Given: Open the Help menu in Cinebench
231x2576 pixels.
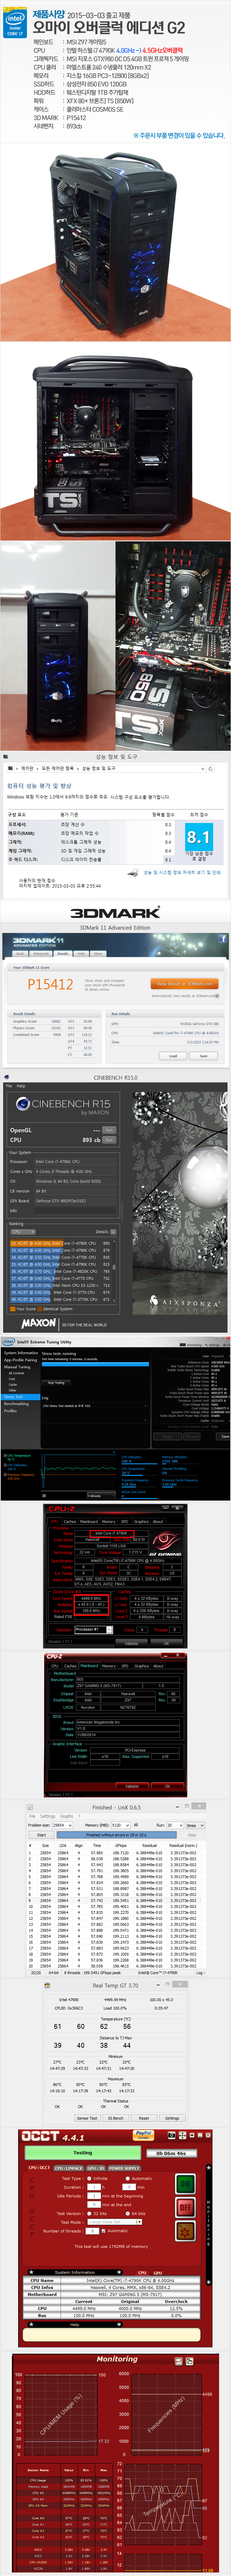Looking at the screenshot, I should point(21,1086).
